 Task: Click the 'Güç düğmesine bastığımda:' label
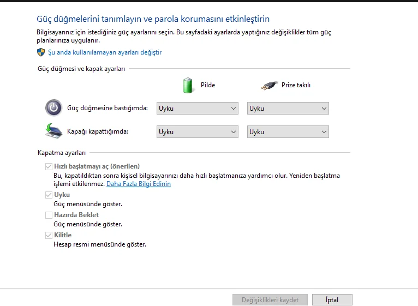108,108
